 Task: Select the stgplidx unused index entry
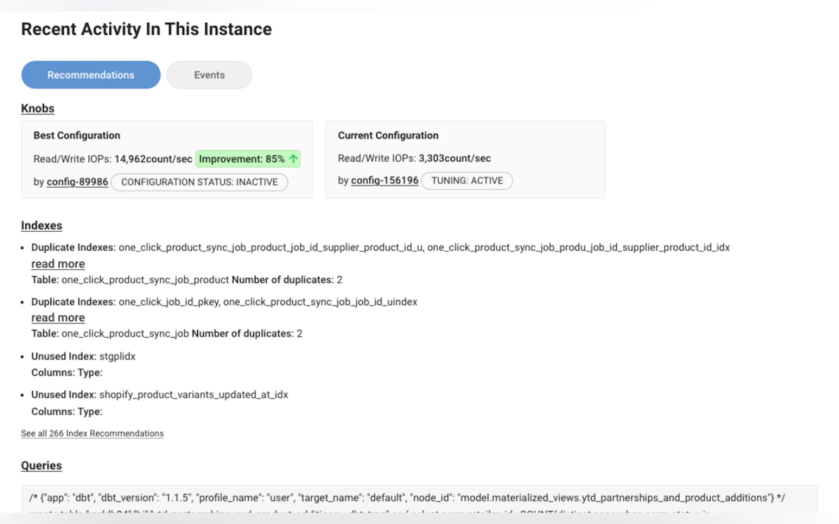pos(117,356)
